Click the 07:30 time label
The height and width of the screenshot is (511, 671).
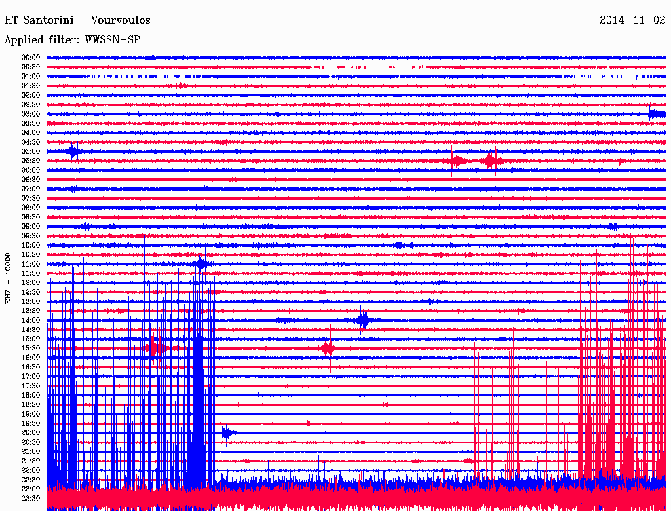pyautogui.click(x=31, y=198)
